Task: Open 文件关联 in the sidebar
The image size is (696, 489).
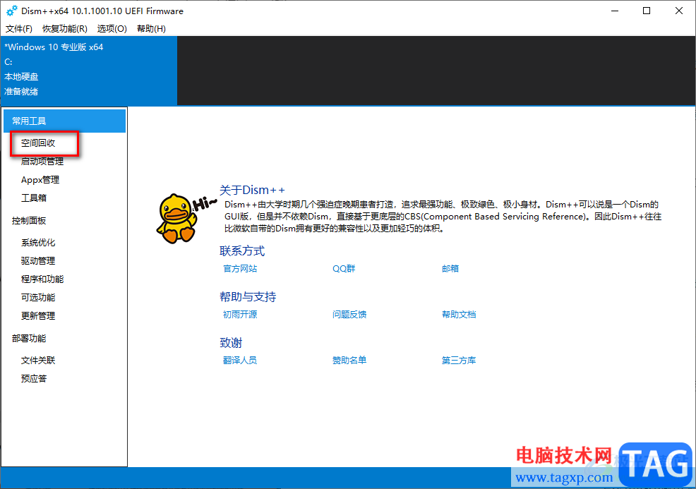Action: (38, 361)
